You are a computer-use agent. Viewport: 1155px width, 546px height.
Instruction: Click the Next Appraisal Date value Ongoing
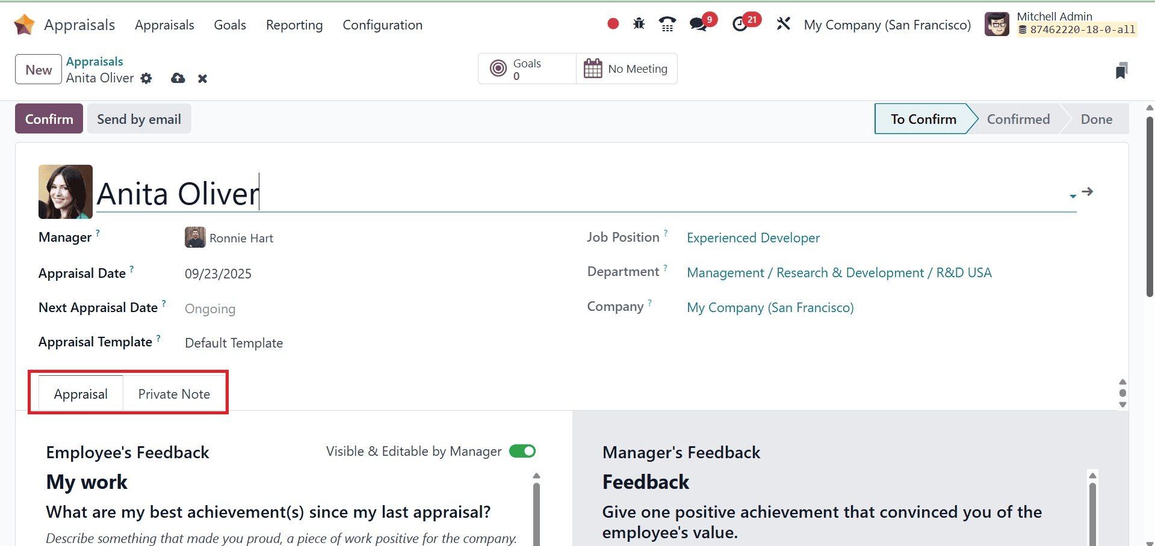(210, 308)
